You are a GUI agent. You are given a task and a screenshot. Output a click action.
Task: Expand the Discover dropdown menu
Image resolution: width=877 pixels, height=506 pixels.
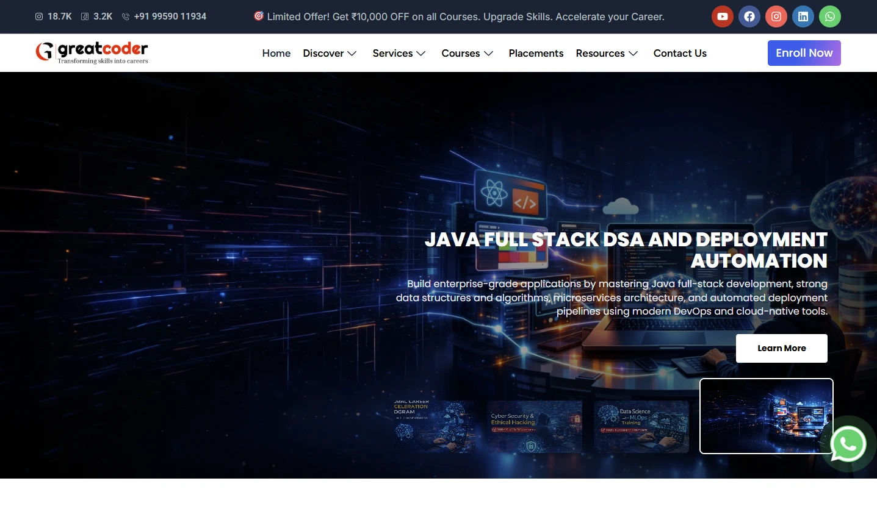coord(330,53)
